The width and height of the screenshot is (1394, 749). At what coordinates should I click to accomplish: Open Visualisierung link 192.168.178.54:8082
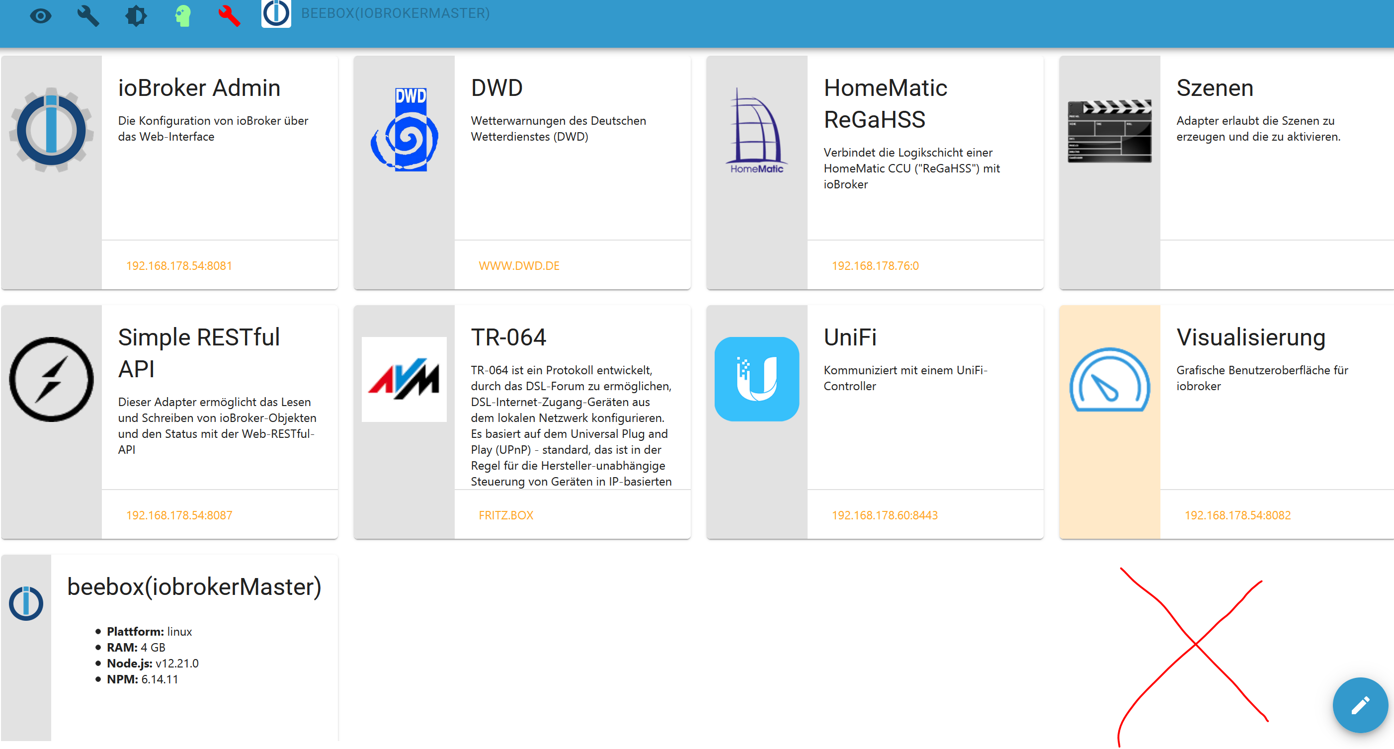point(1237,515)
